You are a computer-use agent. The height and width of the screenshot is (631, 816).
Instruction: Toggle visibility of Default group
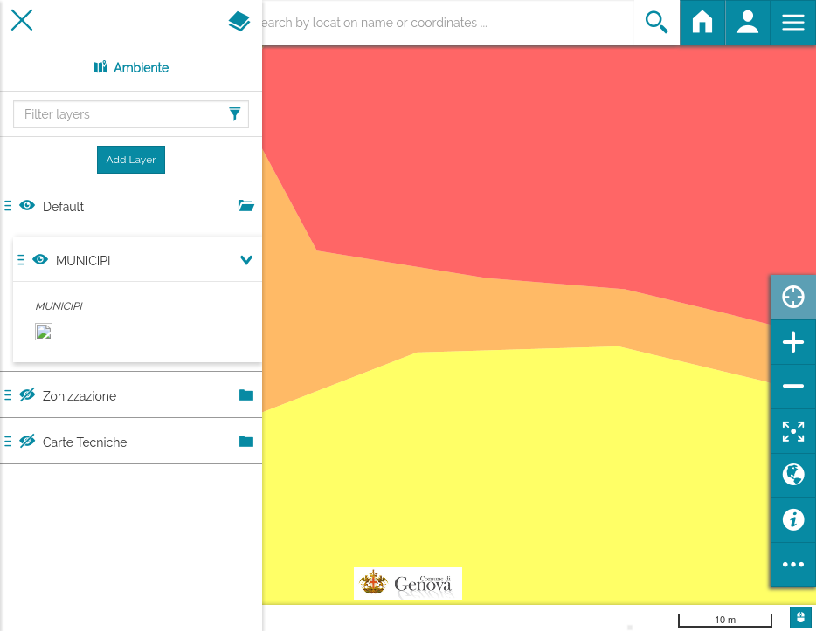[x=27, y=205]
